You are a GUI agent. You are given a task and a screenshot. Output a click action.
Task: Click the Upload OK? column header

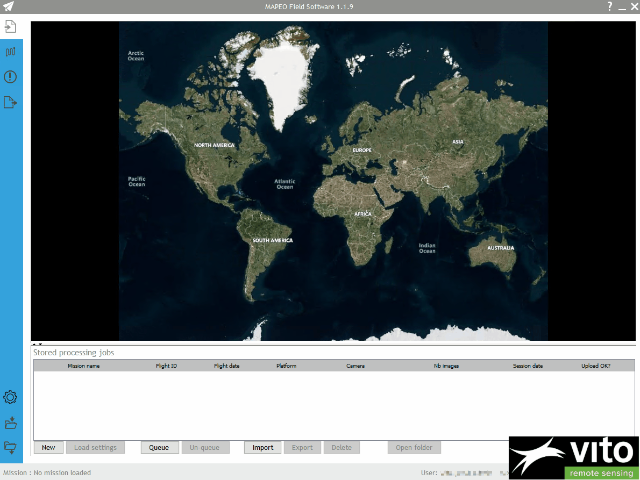(595, 366)
